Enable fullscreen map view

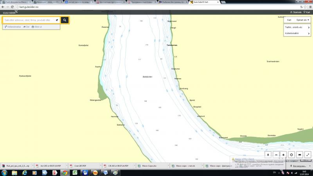[x=308, y=155]
